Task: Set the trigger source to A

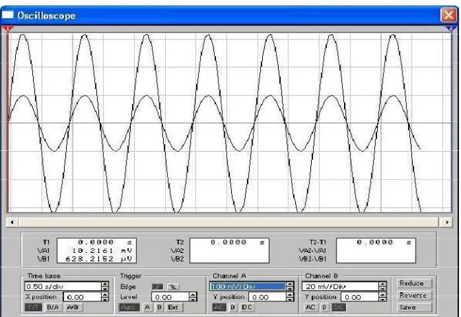Action: click(x=147, y=307)
